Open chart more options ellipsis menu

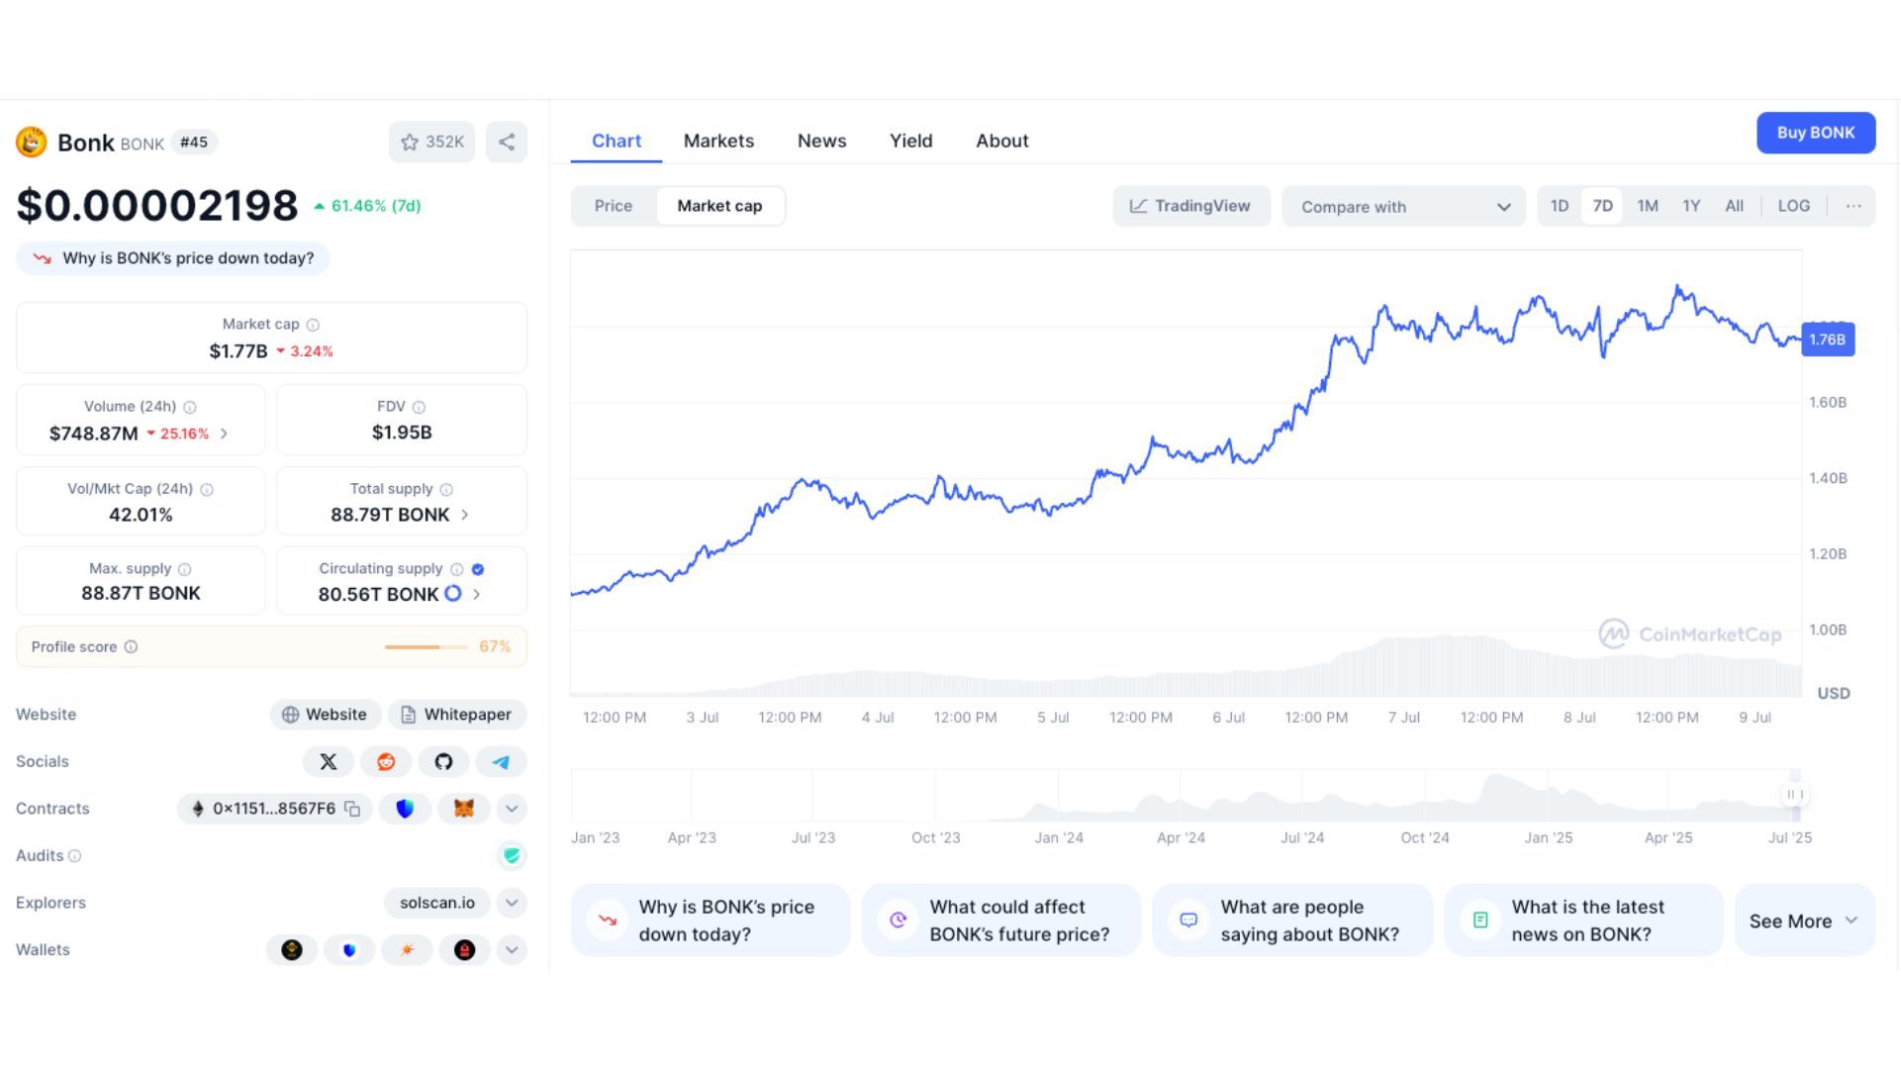[1853, 206]
